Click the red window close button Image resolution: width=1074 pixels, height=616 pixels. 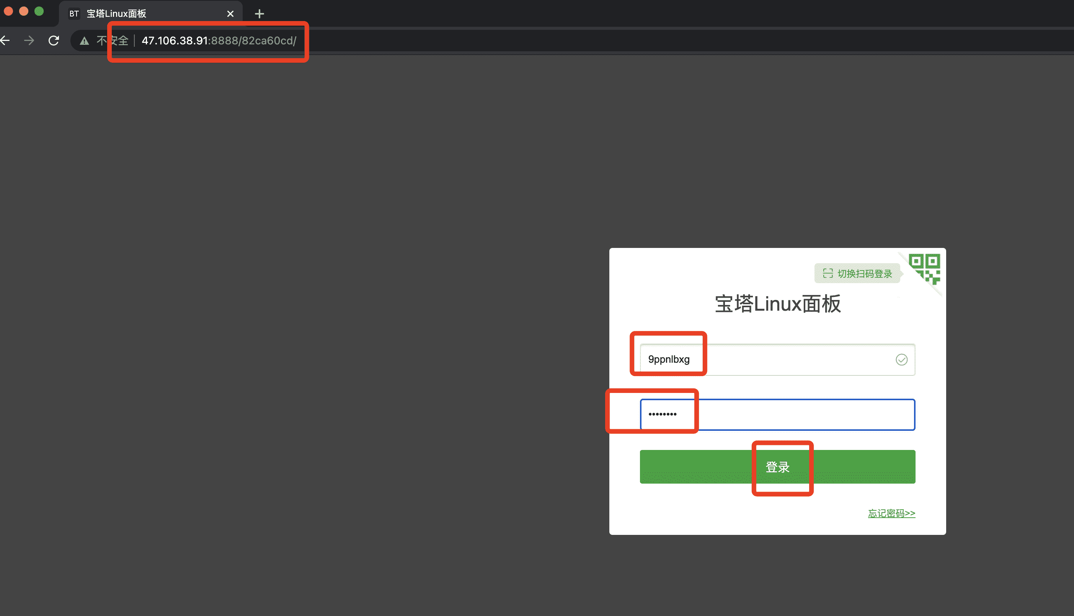pyautogui.click(x=8, y=11)
